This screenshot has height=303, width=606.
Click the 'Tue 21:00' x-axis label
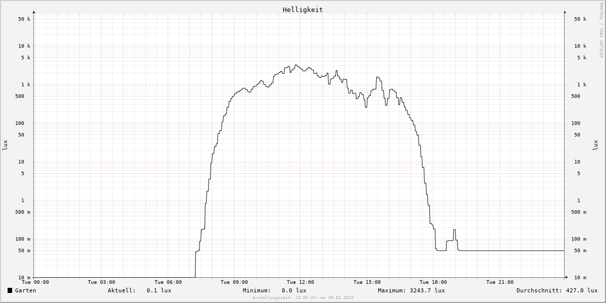click(x=500, y=282)
